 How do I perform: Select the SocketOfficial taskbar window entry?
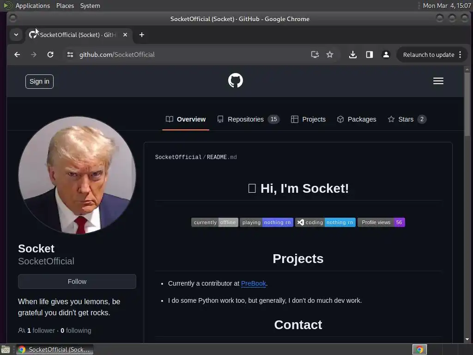(x=55, y=349)
